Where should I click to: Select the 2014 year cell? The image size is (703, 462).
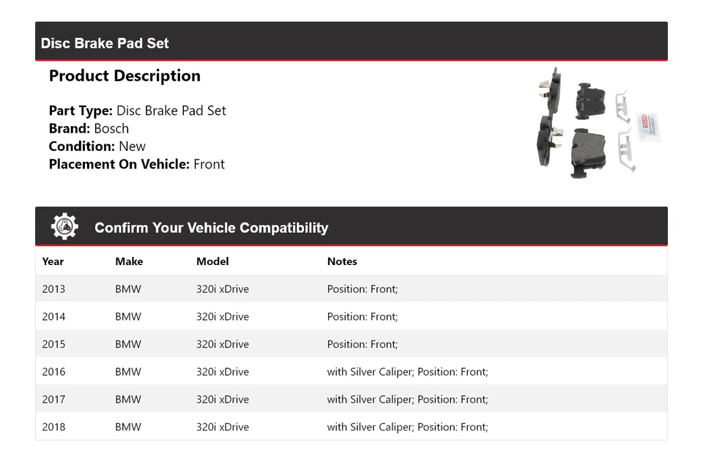pyautogui.click(x=53, y=317)
